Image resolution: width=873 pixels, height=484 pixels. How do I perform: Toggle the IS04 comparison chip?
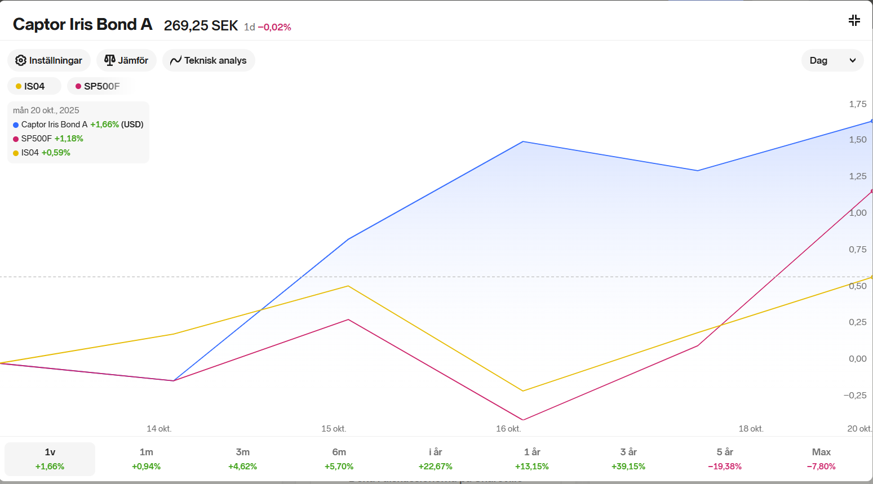(x=34, y=86)
